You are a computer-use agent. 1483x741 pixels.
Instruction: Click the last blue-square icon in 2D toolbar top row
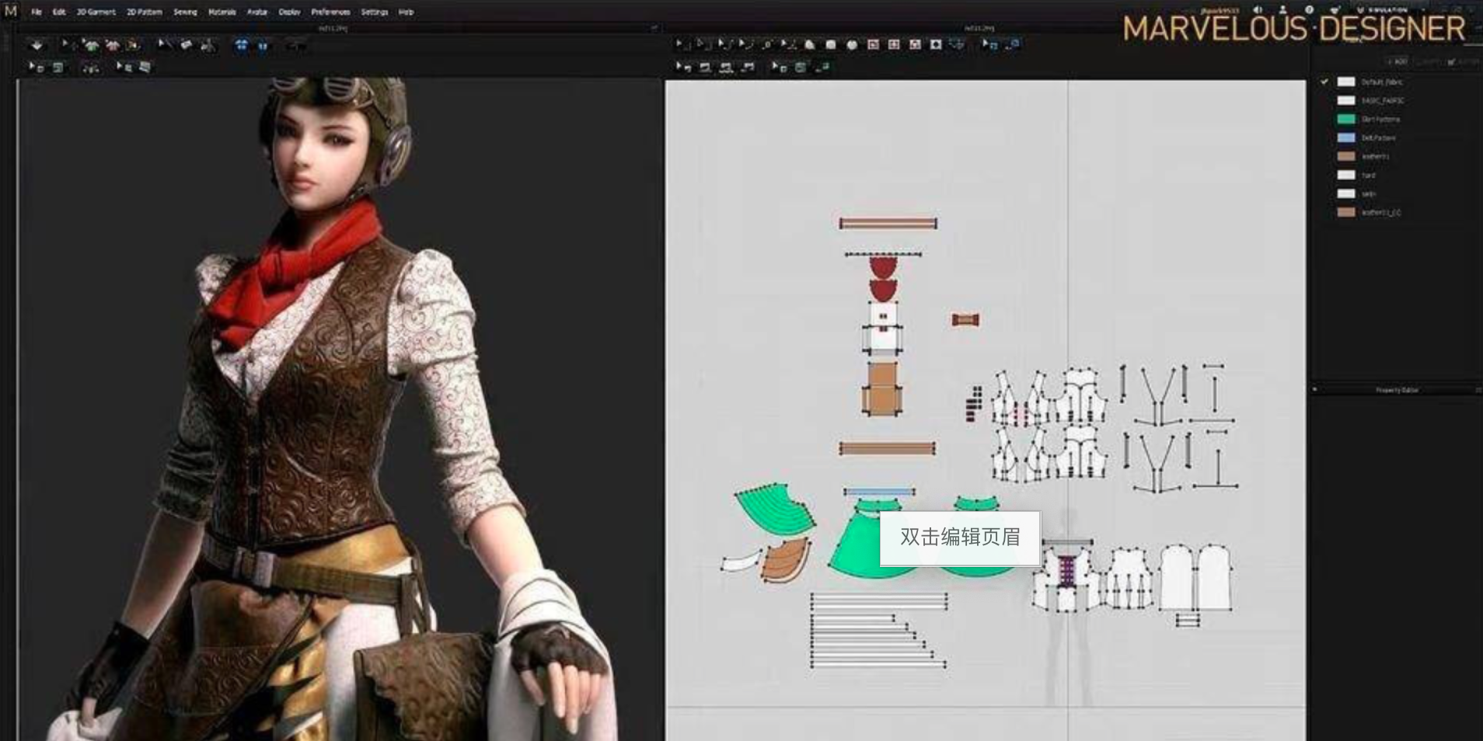tap(1014, 44)
